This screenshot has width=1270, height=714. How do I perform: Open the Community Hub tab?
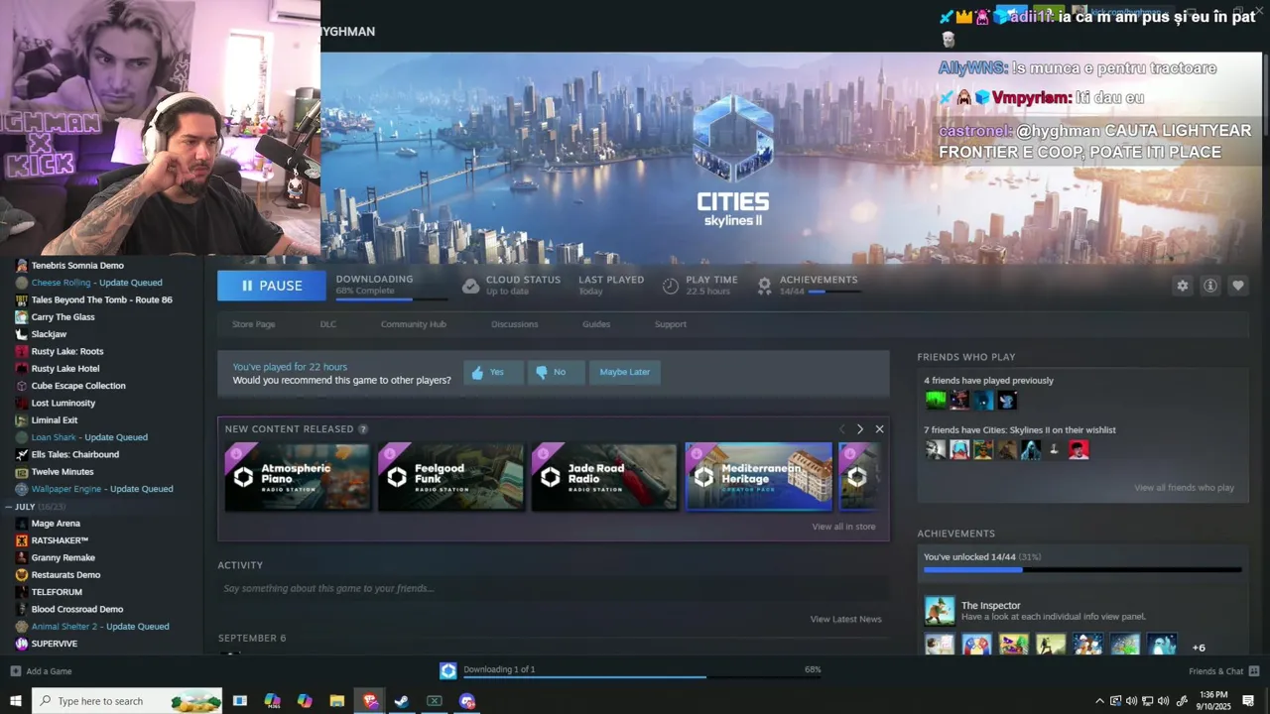click(414, 324)
